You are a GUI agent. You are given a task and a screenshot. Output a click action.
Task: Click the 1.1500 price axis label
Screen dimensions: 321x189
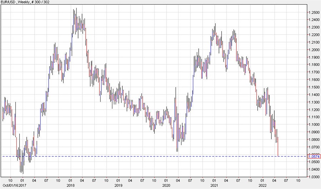pyautogui.click(x=315, y=87)
